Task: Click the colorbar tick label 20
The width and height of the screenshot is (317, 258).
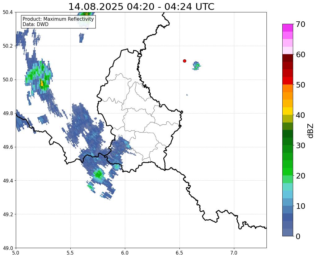Action: click(x=301, y=176)
